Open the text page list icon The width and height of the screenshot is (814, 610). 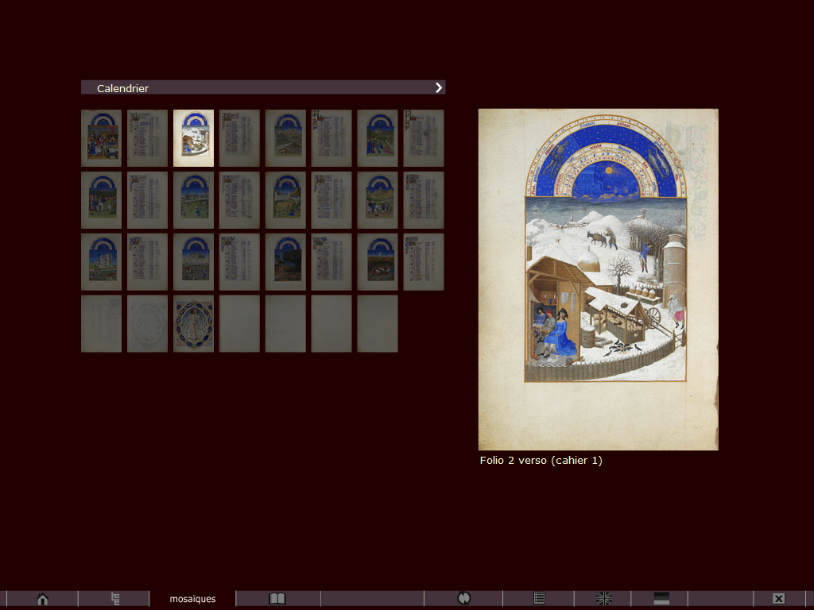click(540, 599)
